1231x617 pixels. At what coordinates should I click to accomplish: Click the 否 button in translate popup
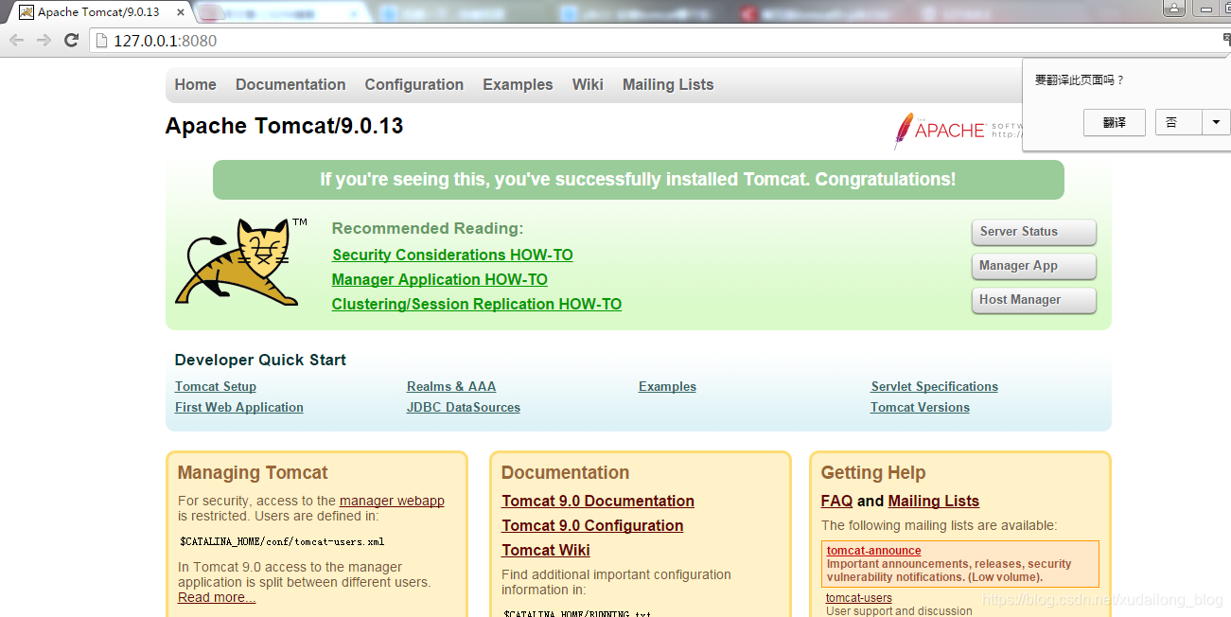point(1178,122)
